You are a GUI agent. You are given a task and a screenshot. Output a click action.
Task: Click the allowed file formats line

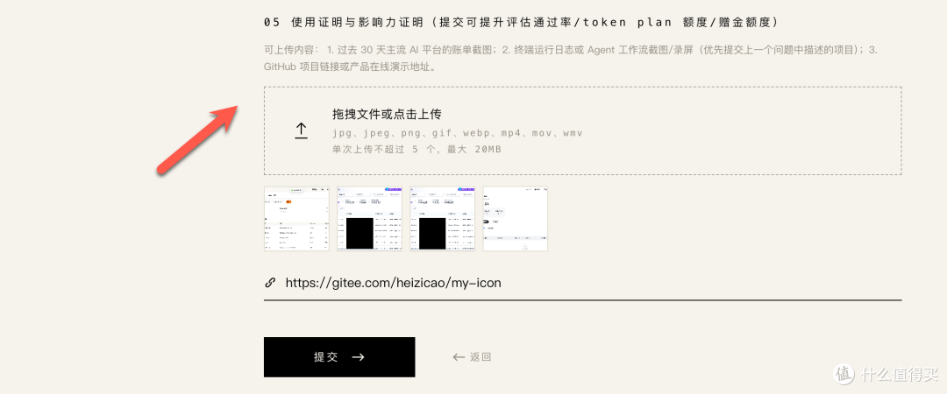point(457,133)
